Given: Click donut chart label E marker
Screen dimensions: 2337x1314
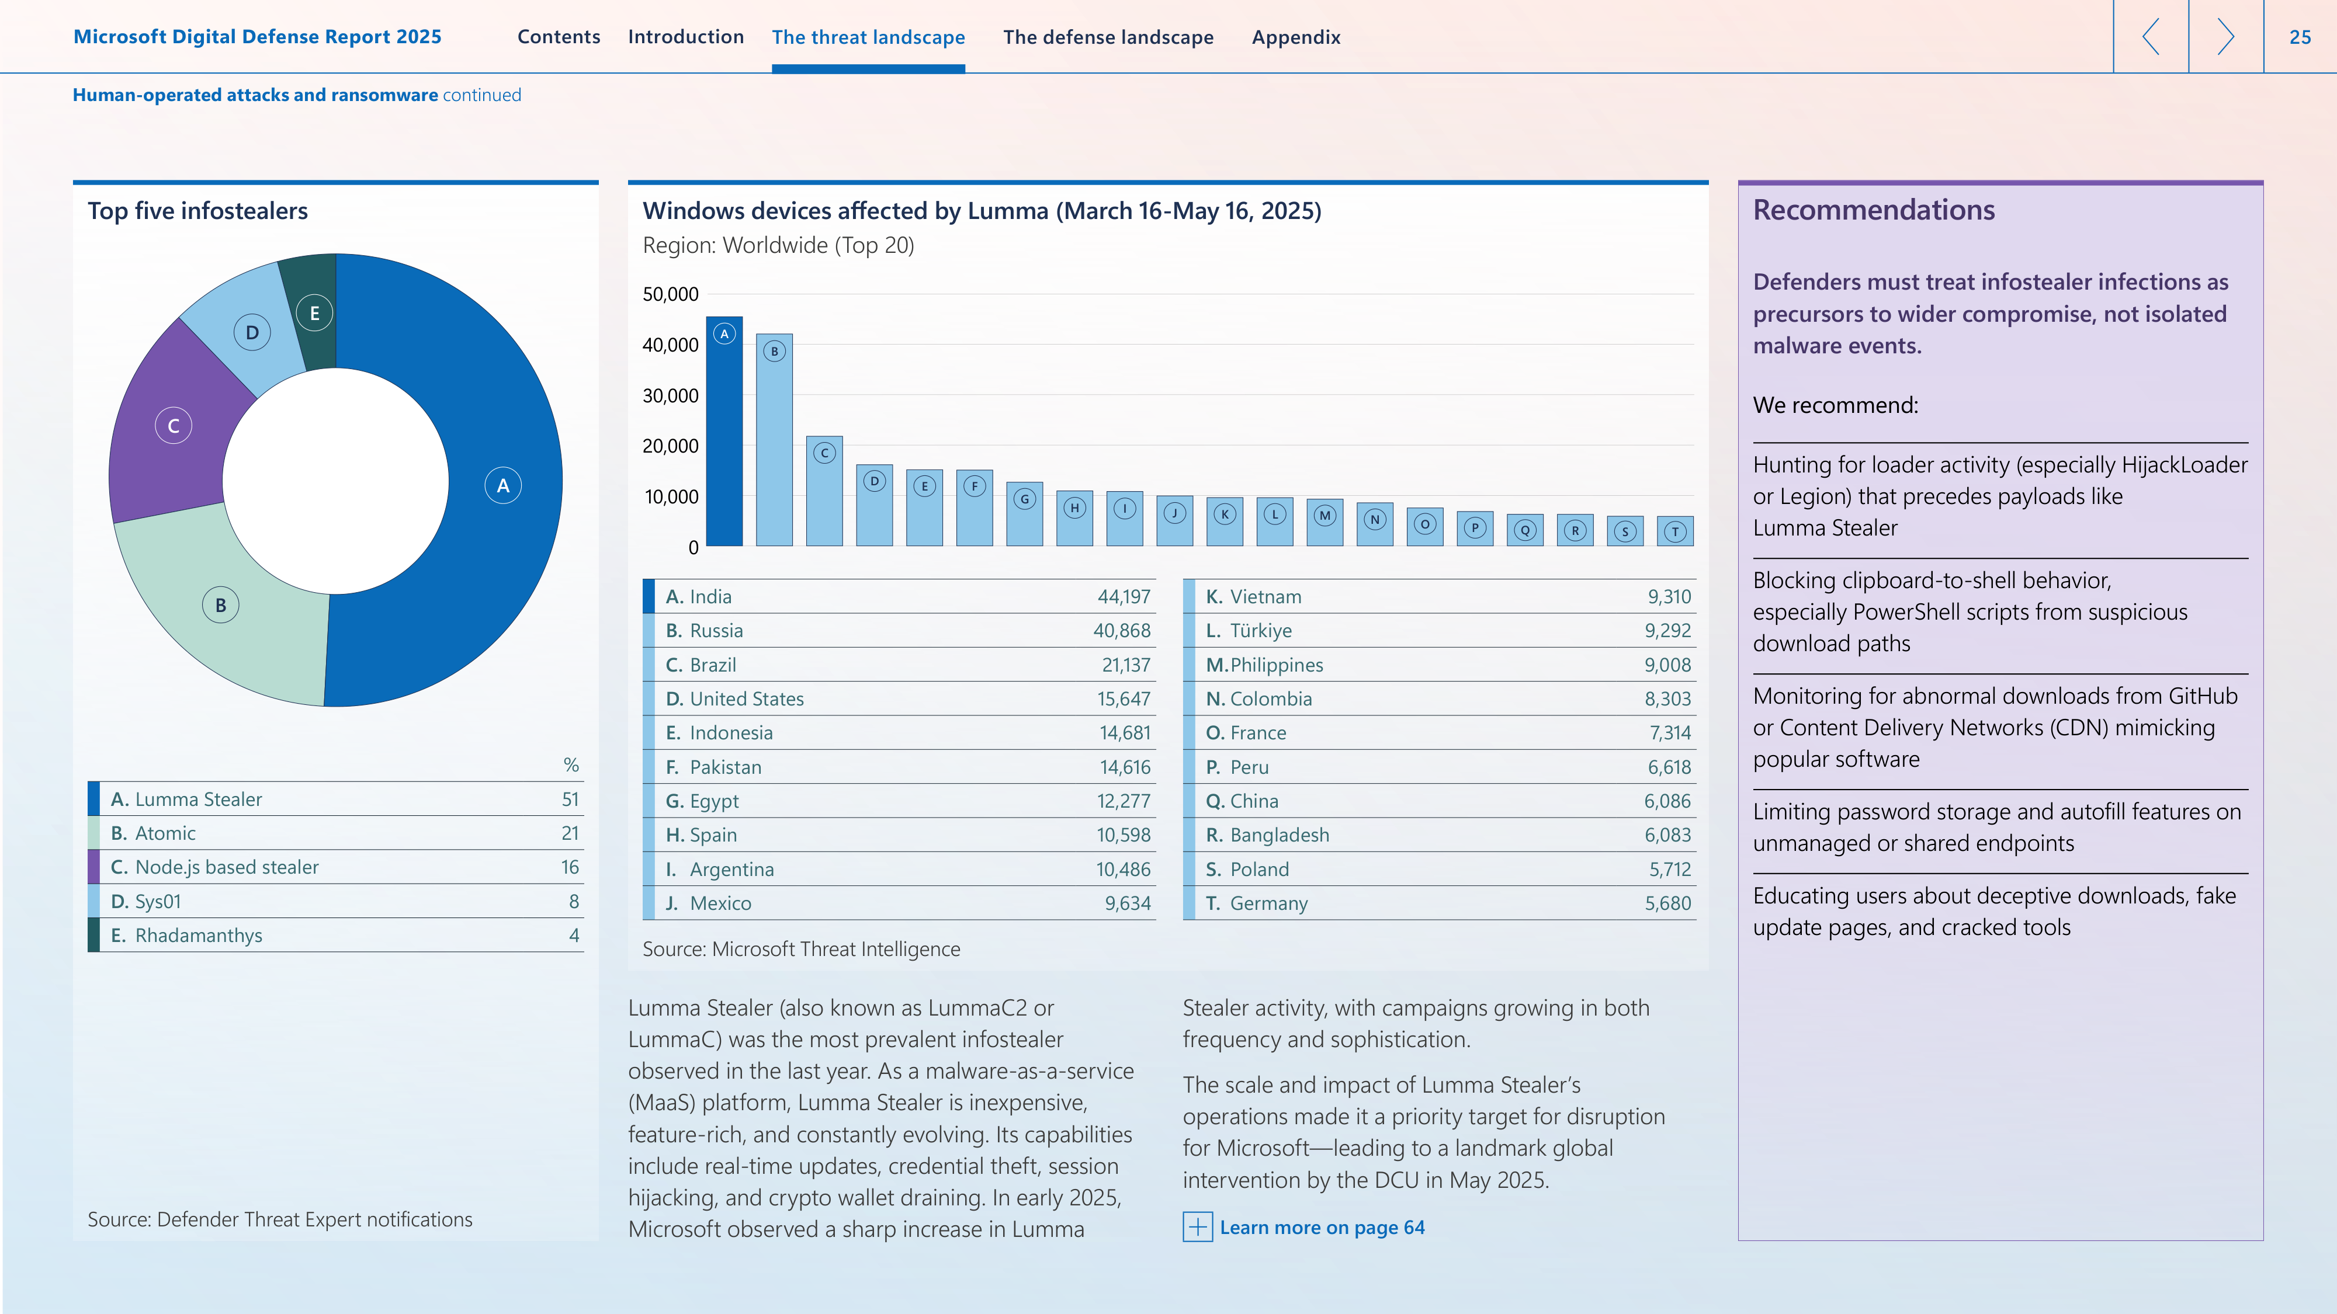Looking at the screenshot, I should [x=315, y=313].
